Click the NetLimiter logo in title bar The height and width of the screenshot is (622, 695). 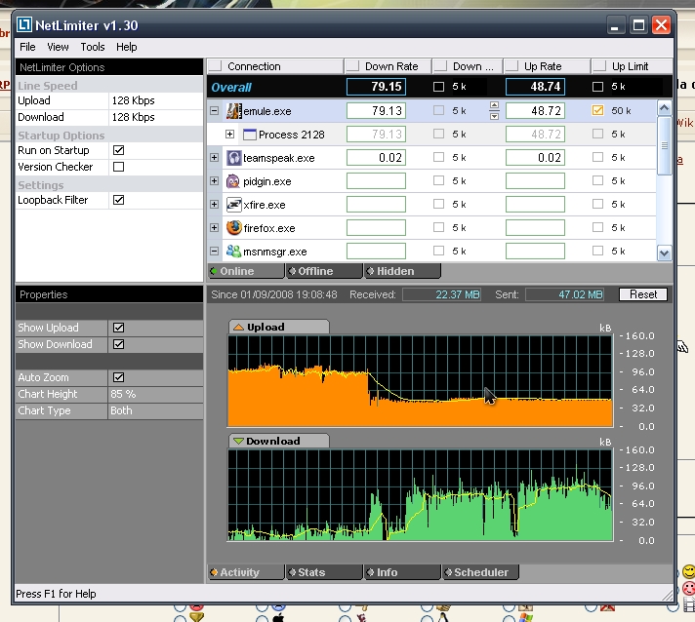click(24, 25)
